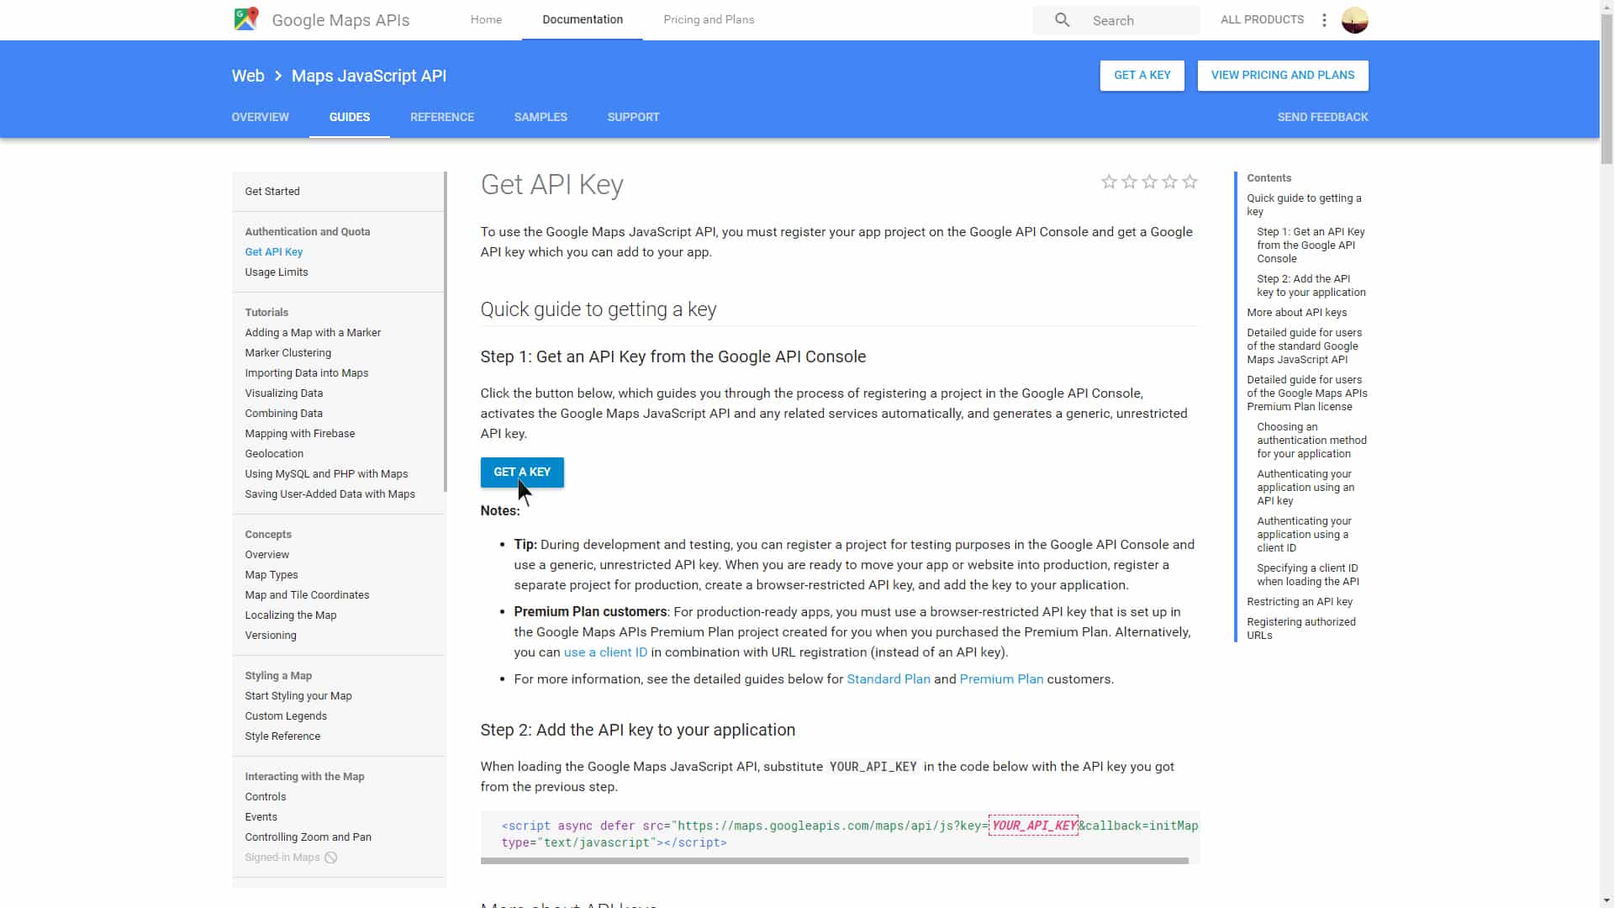Select Get API Key sidebar item
This screenshot has height=908, width=1614.
pos(273,252)
